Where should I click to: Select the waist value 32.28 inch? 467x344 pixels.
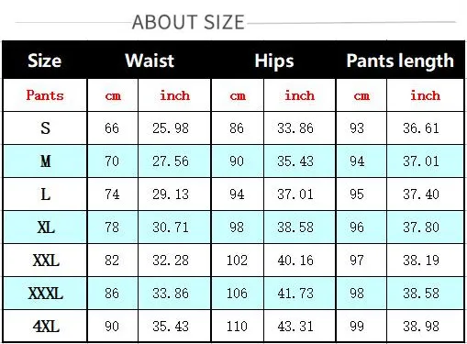coord(171,261)
